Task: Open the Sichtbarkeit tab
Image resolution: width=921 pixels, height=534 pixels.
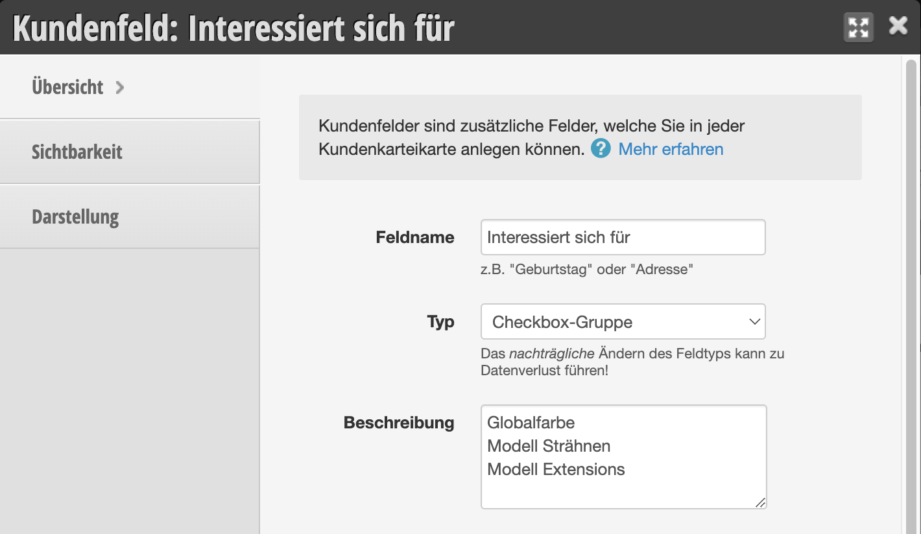Action: [130, 152]
